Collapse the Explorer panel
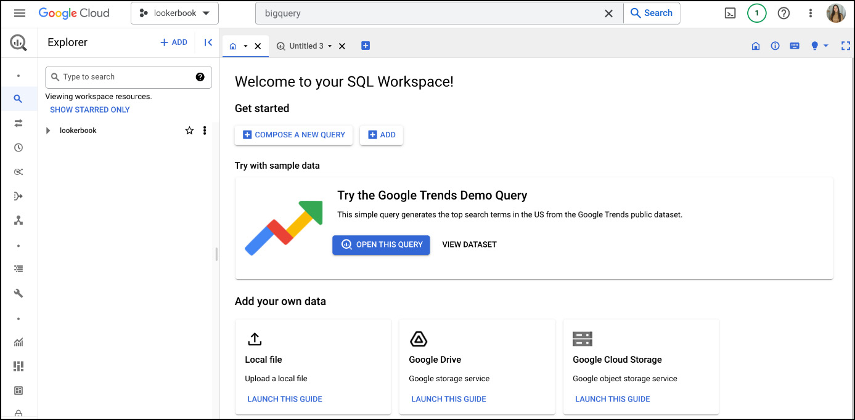 pyautogui.click(x=208, y=42)
